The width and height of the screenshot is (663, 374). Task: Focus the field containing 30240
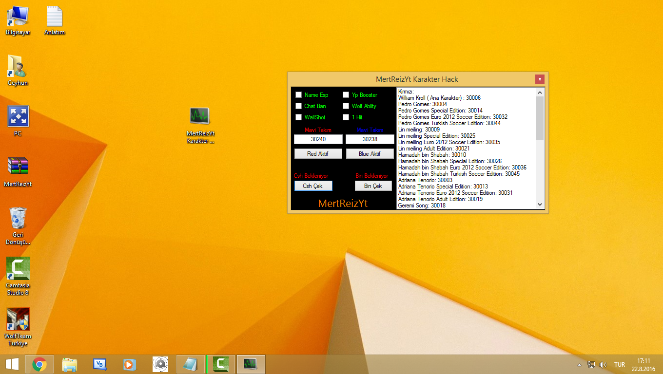pyautogui.click(x=318, y=139)
